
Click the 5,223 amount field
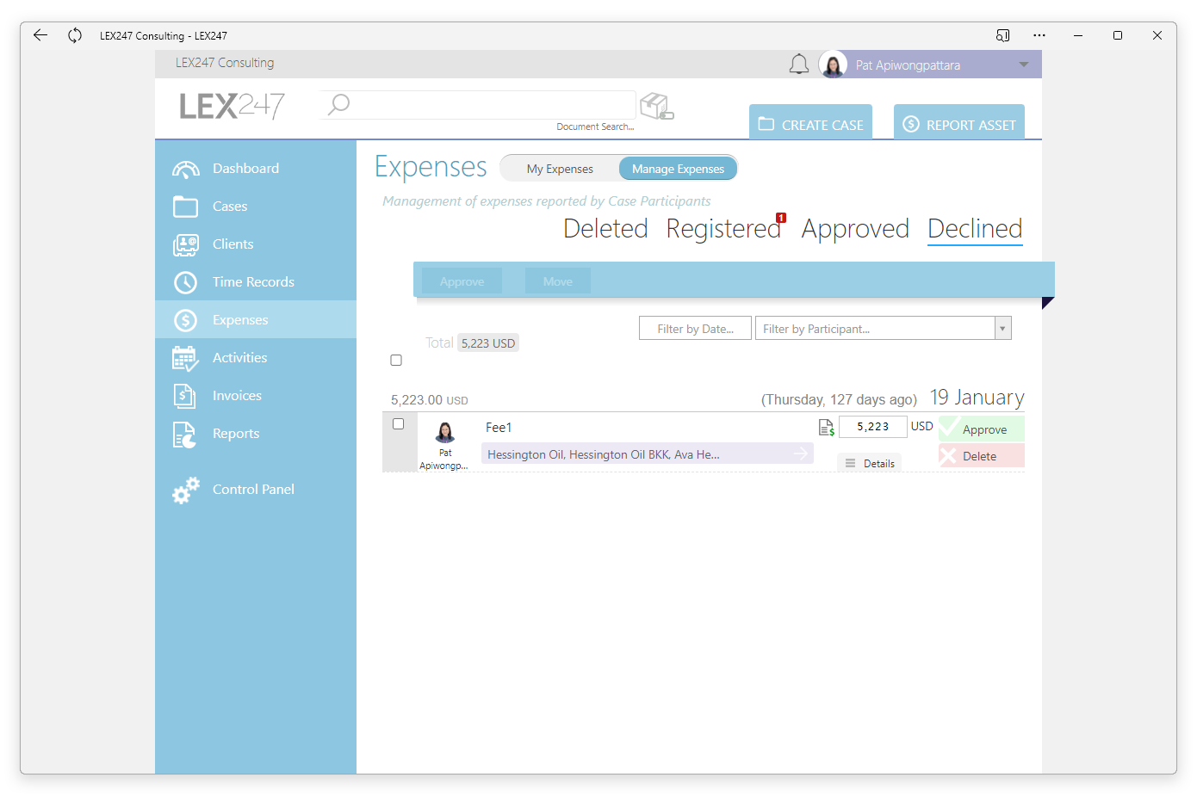click(x=872, y=427)
